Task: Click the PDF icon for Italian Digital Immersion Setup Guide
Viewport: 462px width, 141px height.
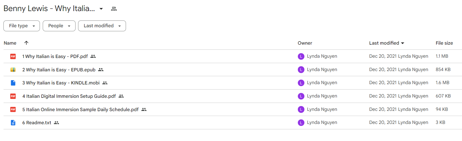Action: (x=13, y=96)
